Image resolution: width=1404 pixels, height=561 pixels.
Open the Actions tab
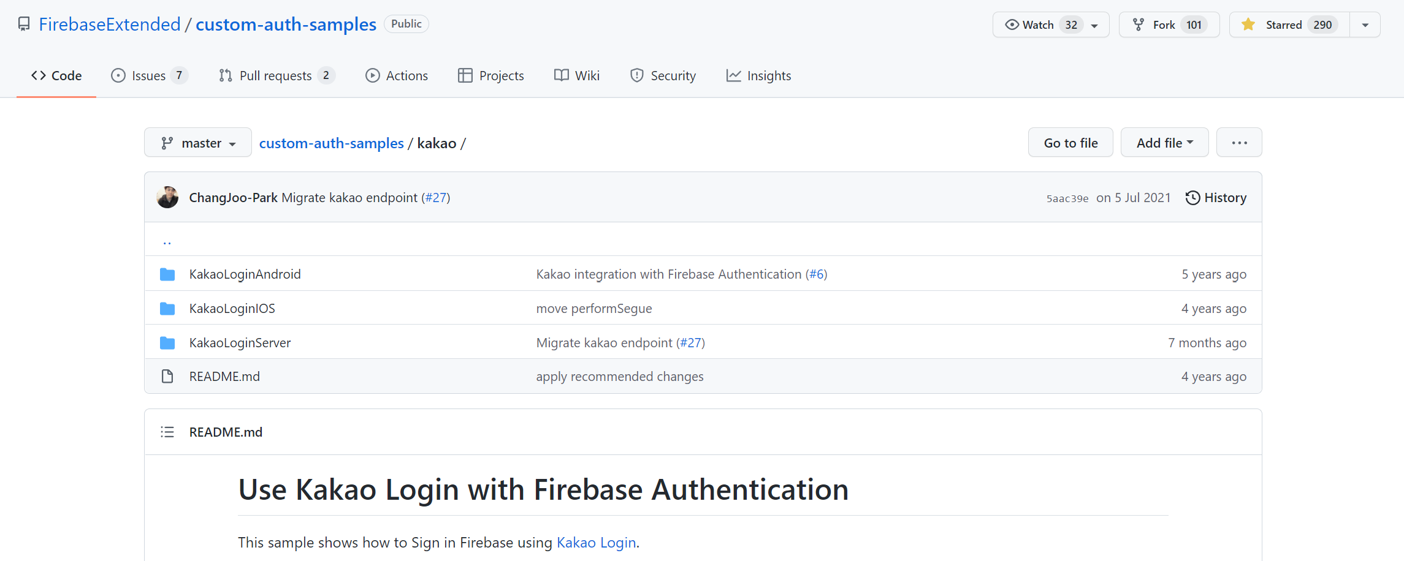397,76
